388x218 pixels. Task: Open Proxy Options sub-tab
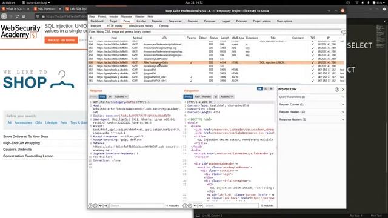pos(164,26)
